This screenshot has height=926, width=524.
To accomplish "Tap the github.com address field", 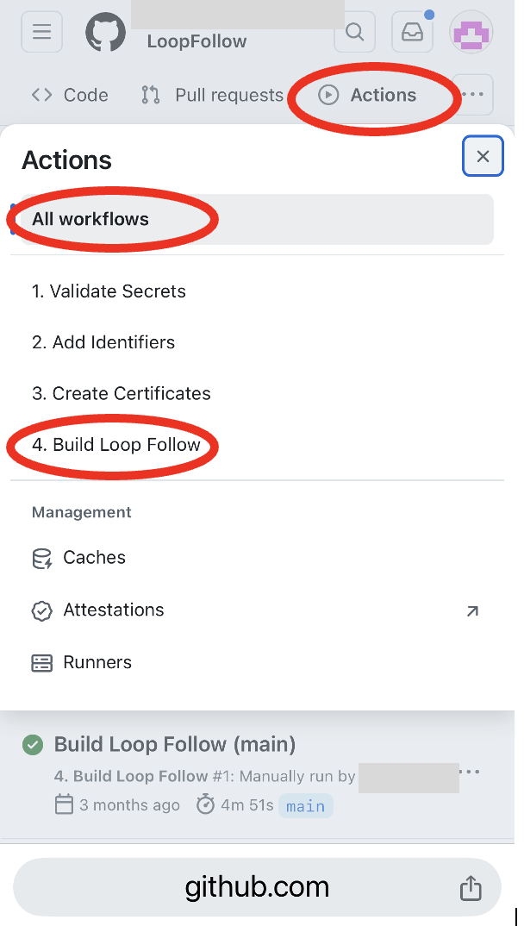I will [257, 887].
